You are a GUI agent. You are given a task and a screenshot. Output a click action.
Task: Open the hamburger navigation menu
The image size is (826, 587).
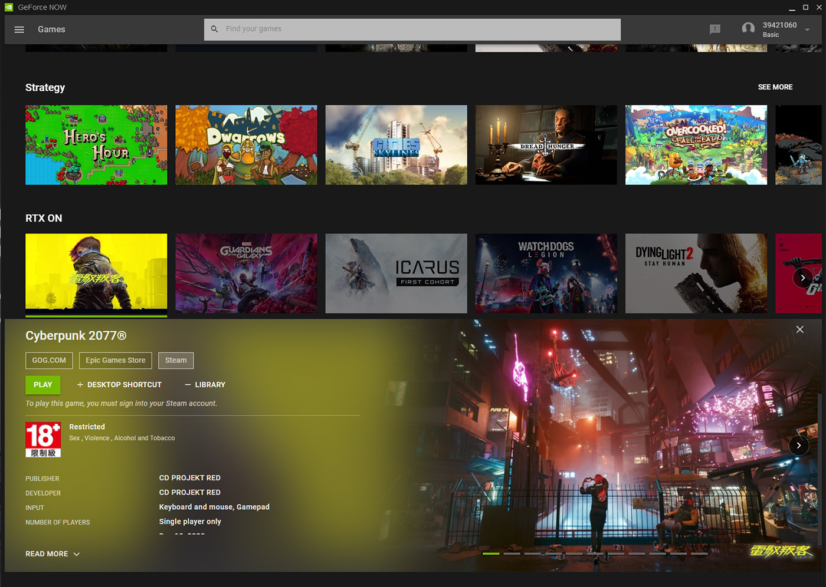[x=19, y=29]
